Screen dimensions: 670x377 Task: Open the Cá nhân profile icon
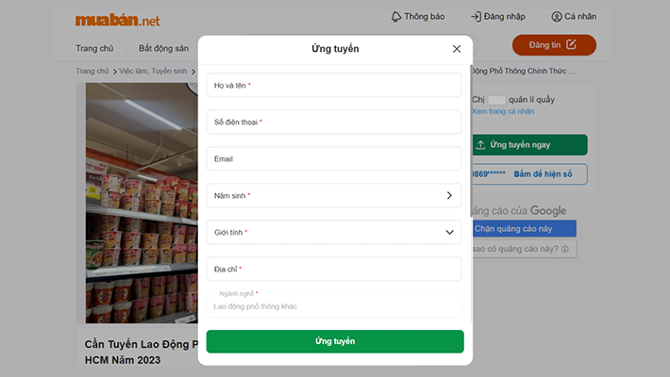(557, 17)
